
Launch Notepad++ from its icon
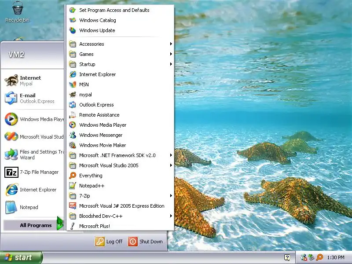(73, 186)
